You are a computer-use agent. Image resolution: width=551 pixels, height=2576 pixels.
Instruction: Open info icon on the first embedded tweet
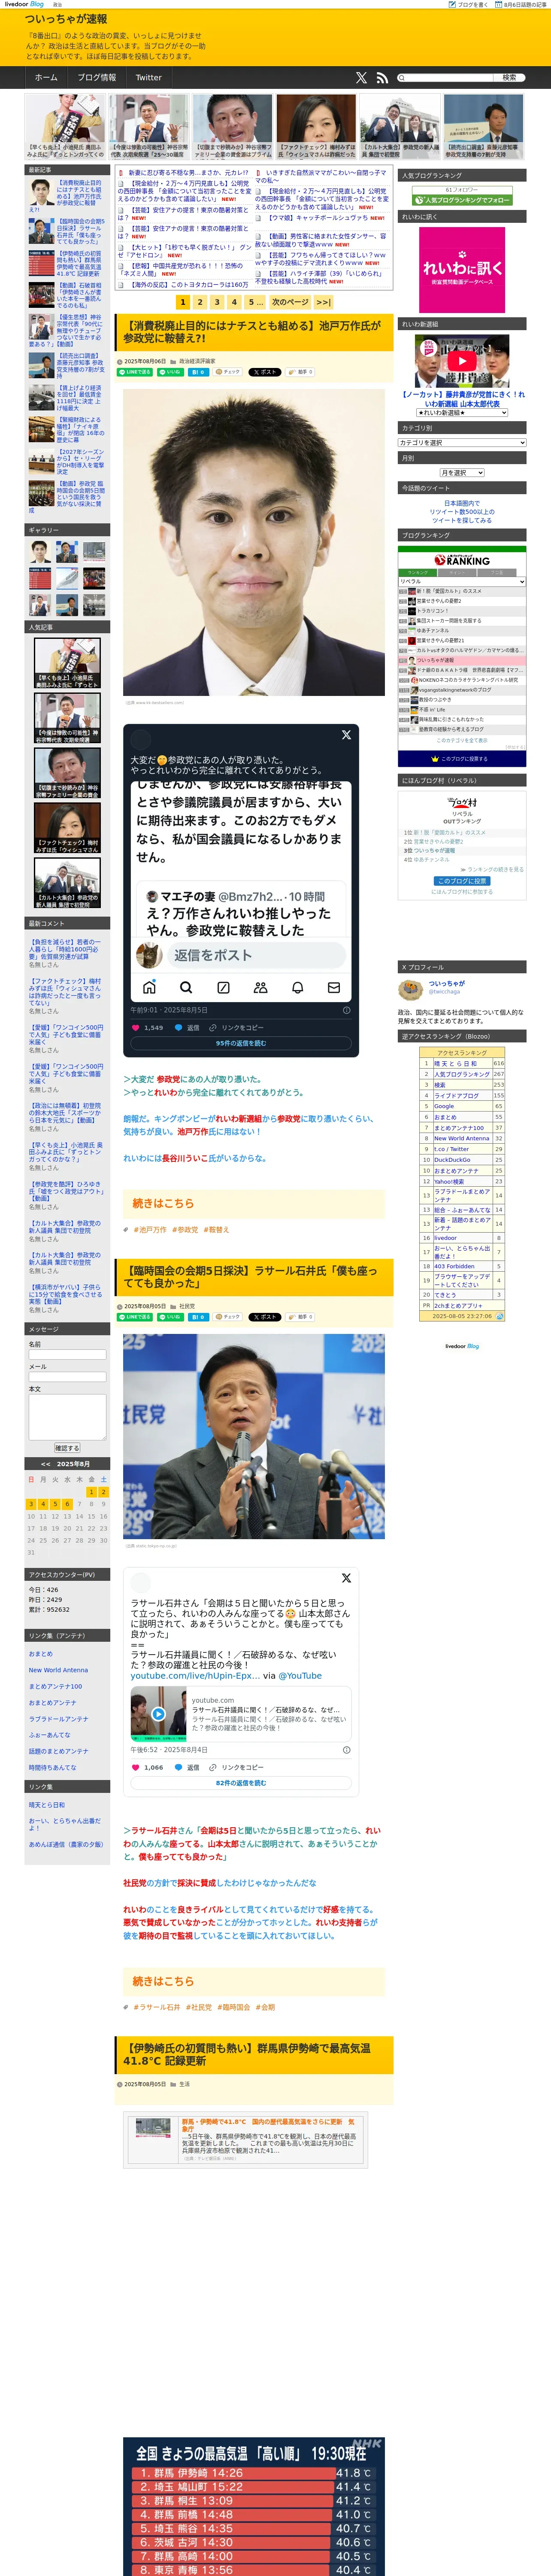pos(347,1010)
